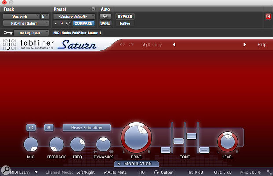The width and height of the screenshot is (273, 176).
Task: Open the Preset section menu arrow
Action: point(93,9)
